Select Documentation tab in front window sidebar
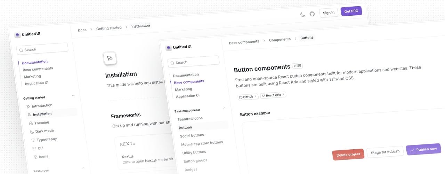 (186, 75)
